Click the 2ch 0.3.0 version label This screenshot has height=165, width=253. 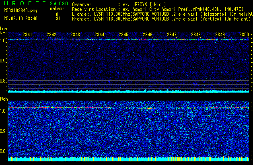pos(59,4)
